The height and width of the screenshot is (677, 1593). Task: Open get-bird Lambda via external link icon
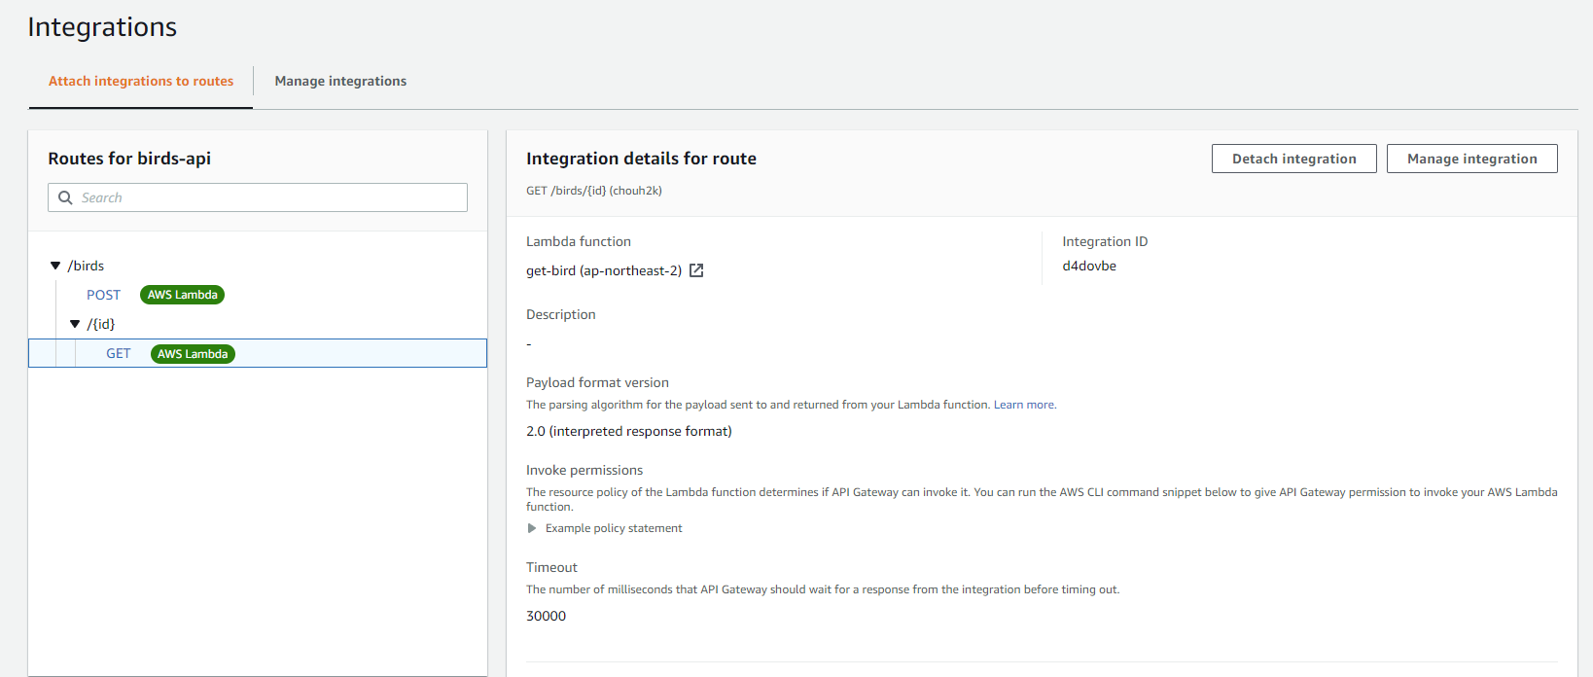[696, 270]
